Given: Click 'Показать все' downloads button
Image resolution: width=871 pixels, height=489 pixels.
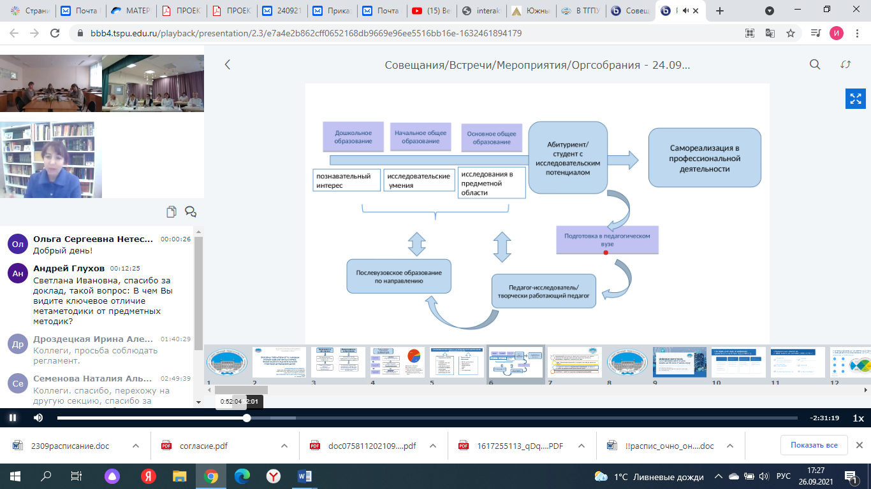Looking at the screenshot, I should point(814,445).
